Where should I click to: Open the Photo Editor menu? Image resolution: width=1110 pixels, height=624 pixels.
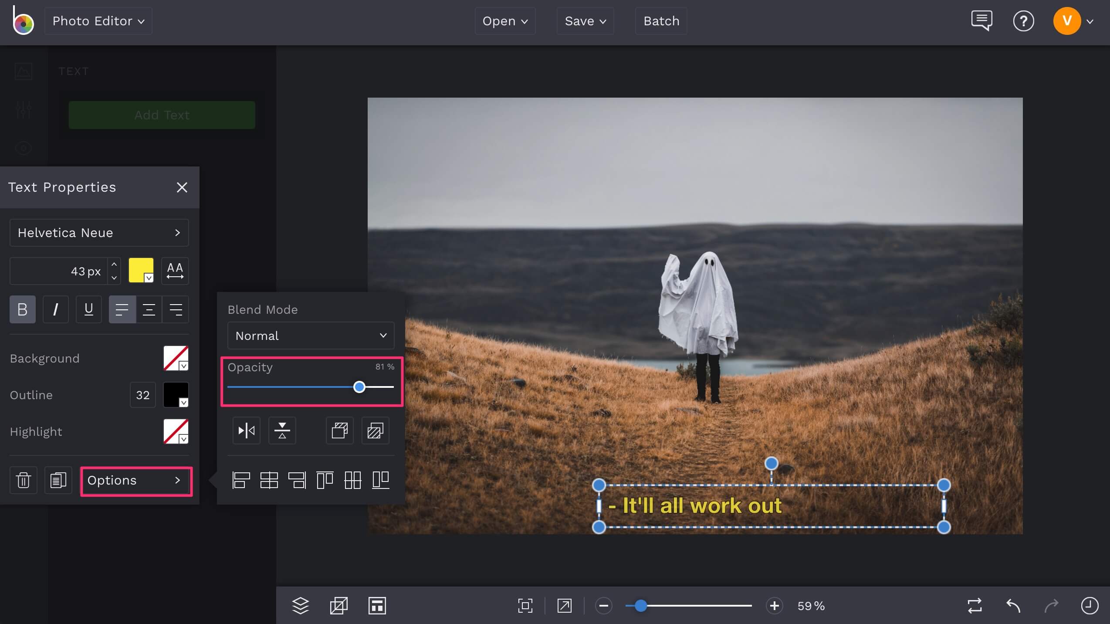click(x=98, y=20)
